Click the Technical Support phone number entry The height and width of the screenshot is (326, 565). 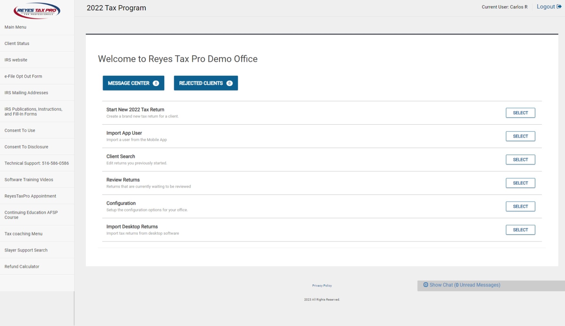click(x=37, y=163)
